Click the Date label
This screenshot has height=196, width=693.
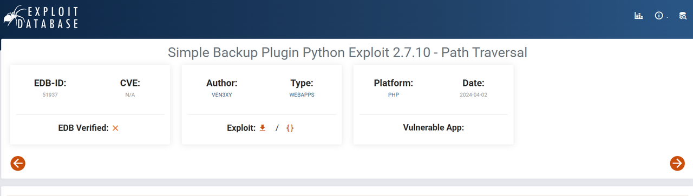pos(473,83)
